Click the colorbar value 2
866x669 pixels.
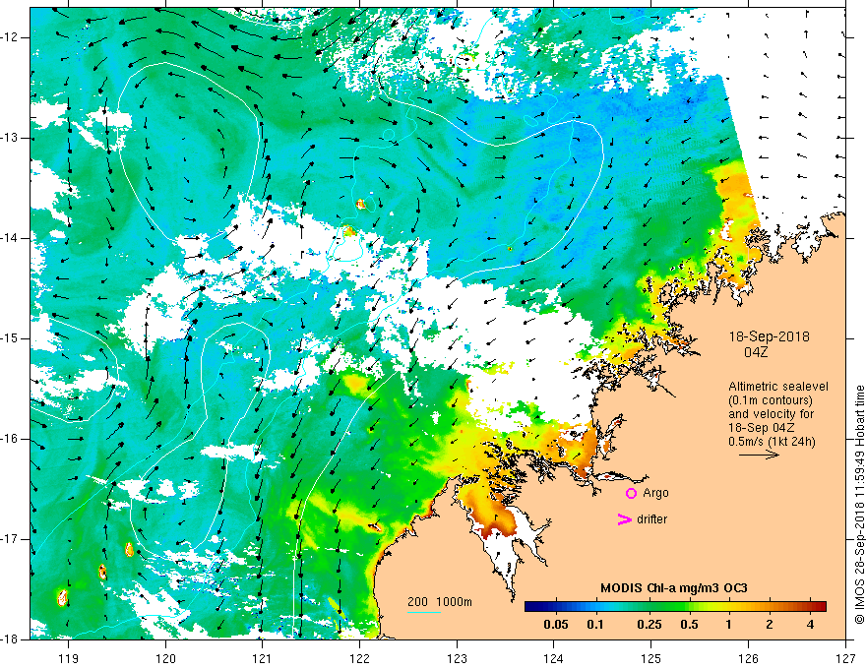point(770,625)
